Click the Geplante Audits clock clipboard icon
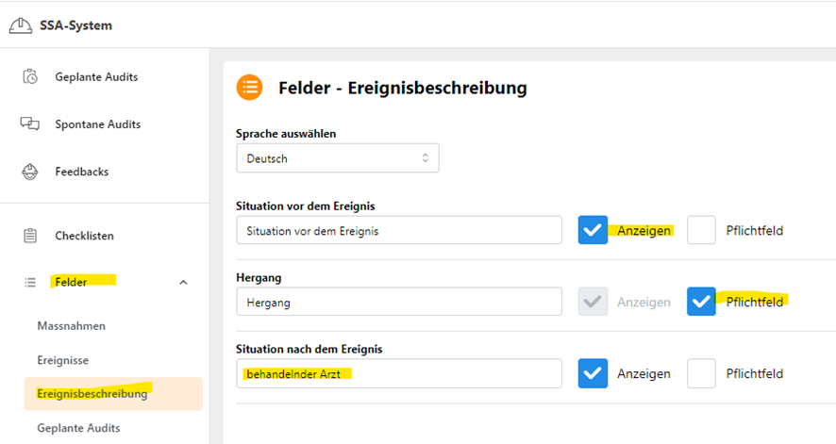The width and height of the screenshot is (836, 444). tap(30, 76)
